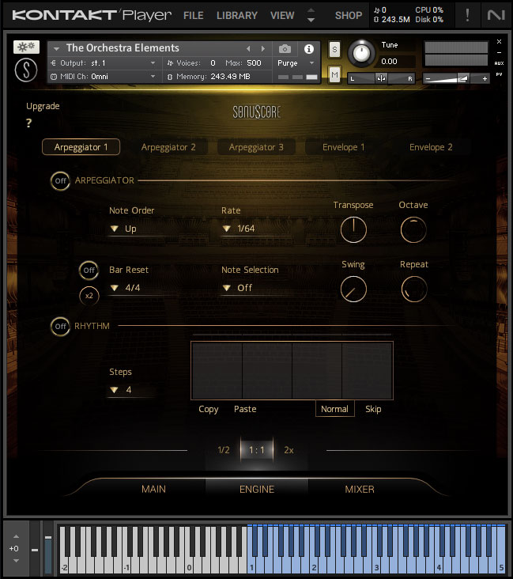Open the FILE menu
Viewport: 513px width, 579px height.
[x=194, y=16]
